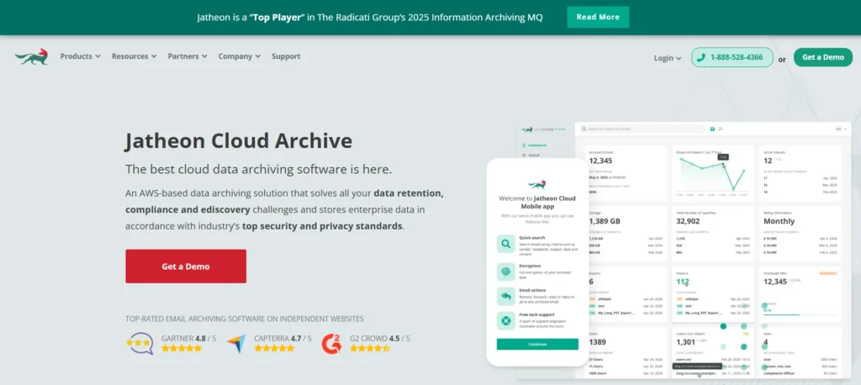Click the dashboard search input field
The width and height of the screenshot is (861, 385).
pos(643,129)
